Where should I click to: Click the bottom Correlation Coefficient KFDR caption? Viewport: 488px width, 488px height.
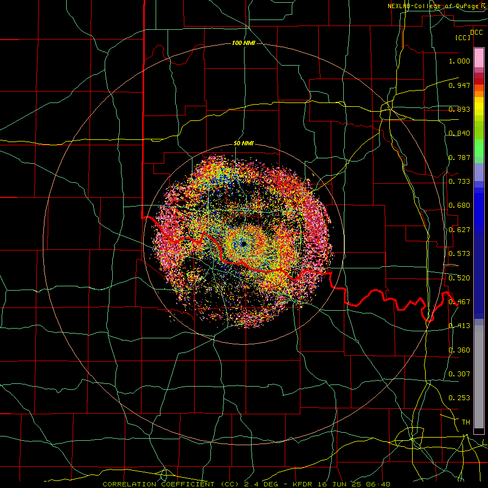click(246, 484)
